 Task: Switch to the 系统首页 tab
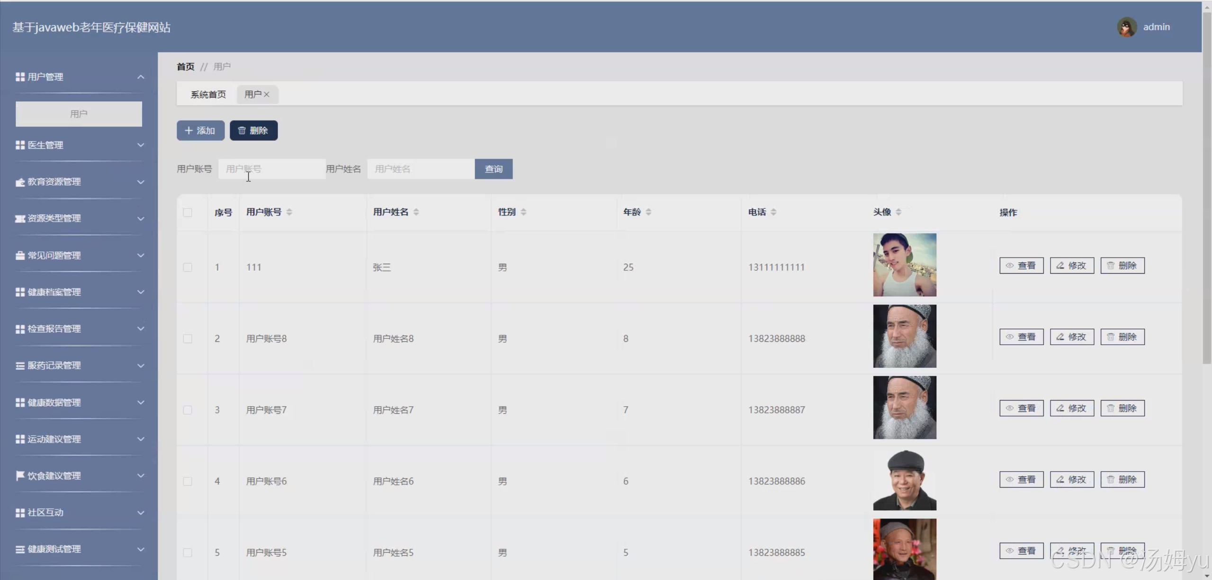208,94
